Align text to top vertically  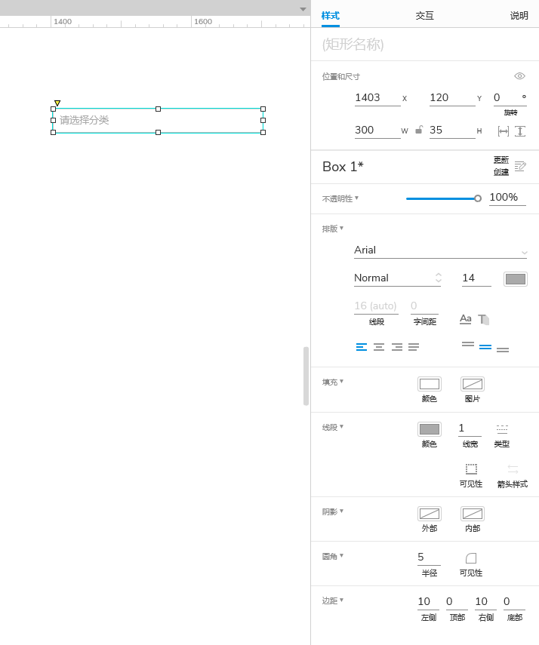point(468,344)
